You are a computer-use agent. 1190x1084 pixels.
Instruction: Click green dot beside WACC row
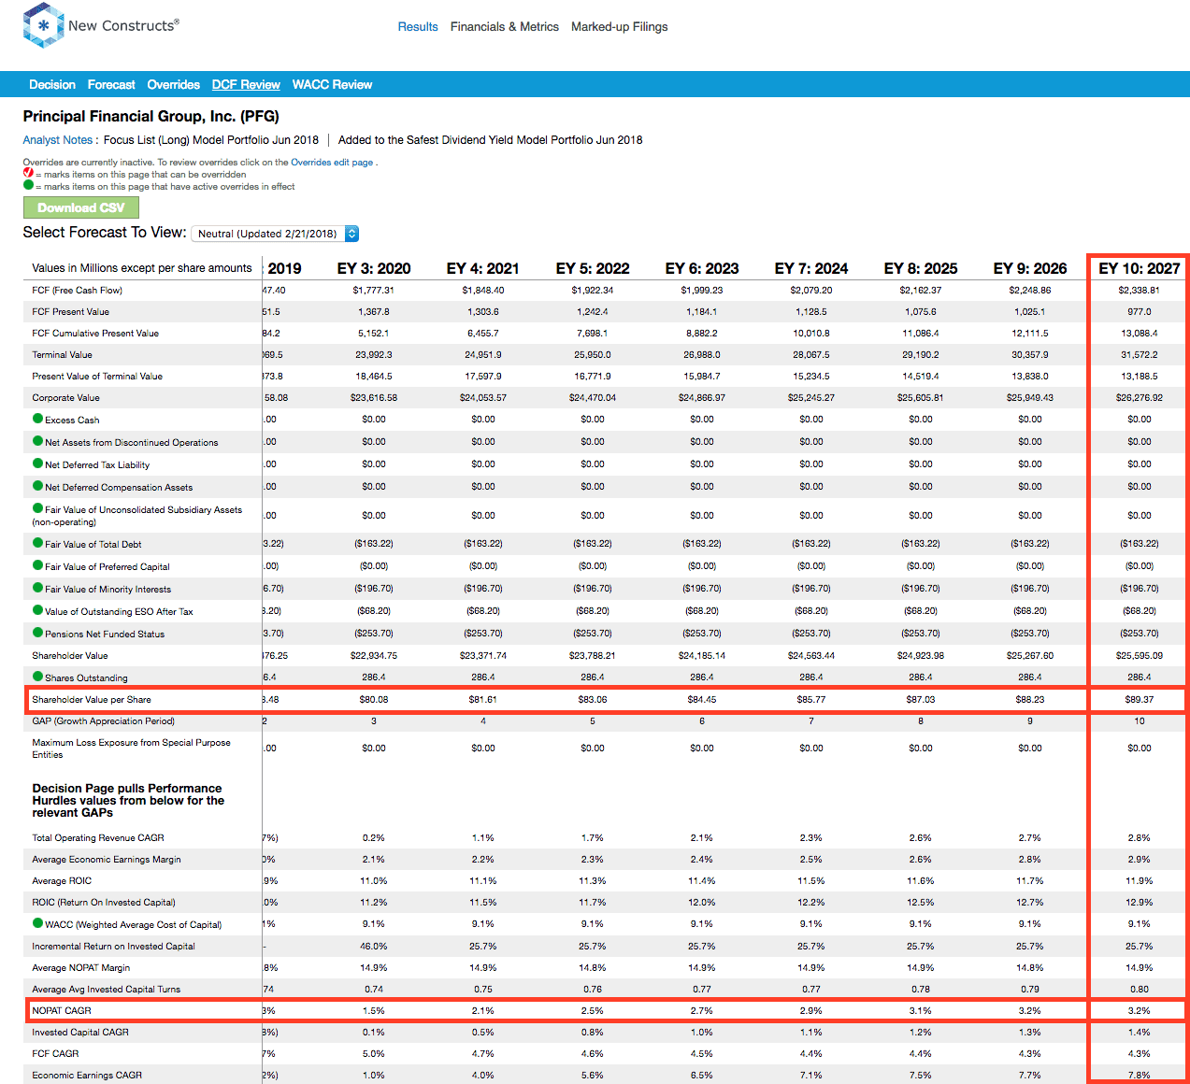pyautogui.click(x=38, y=923)
